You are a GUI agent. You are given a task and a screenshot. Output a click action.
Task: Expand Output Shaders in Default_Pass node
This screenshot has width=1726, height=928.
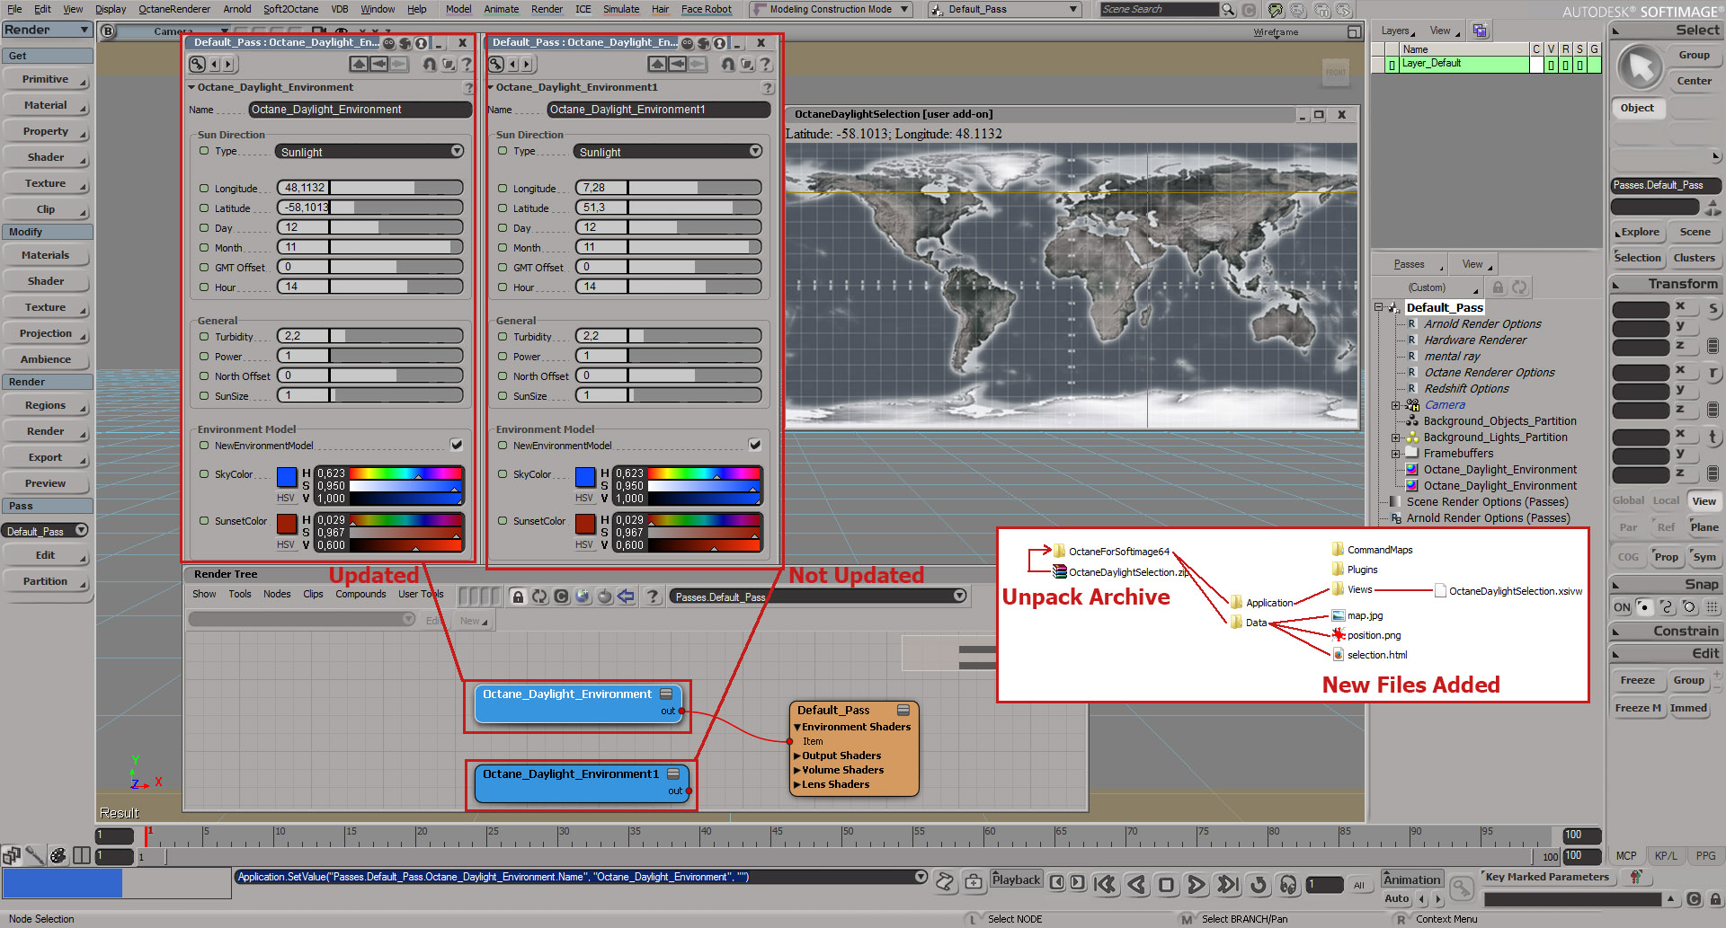[x=796, y=756]
